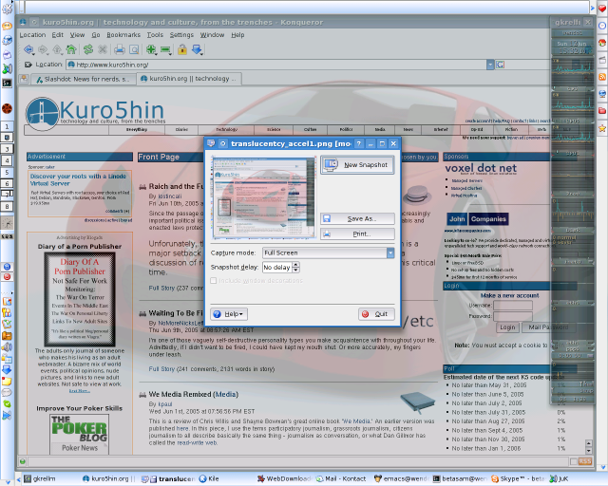Decrease font size with the green minus icon
Image resolution: width=608 pixels, height=486 pixels.
click(165, 49)
